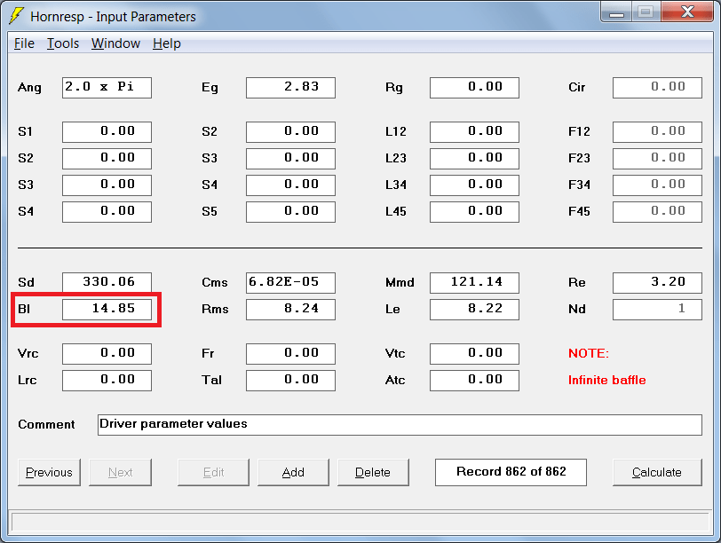Click the Vtc input field
The height and width of the screenshot is (543, 721).
[474, 354]
